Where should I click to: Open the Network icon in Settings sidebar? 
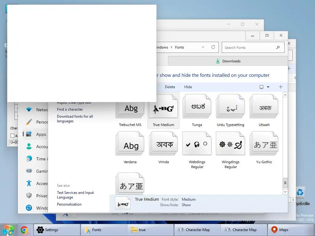click(x=29, y=110)
